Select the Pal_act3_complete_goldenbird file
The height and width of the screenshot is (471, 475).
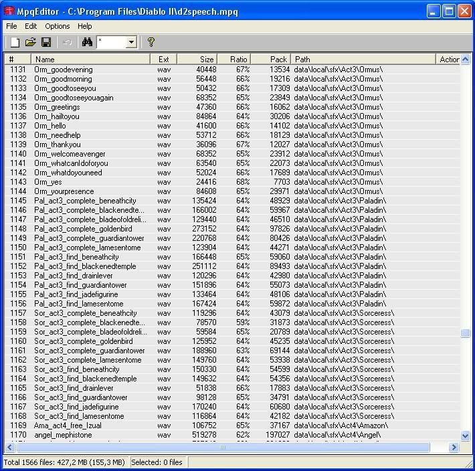(83, 229)
